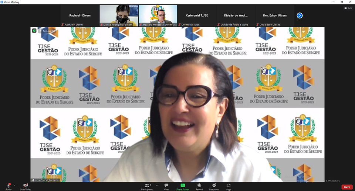Expand the Participants options caret
355x191 pixels.
[154, 185]
